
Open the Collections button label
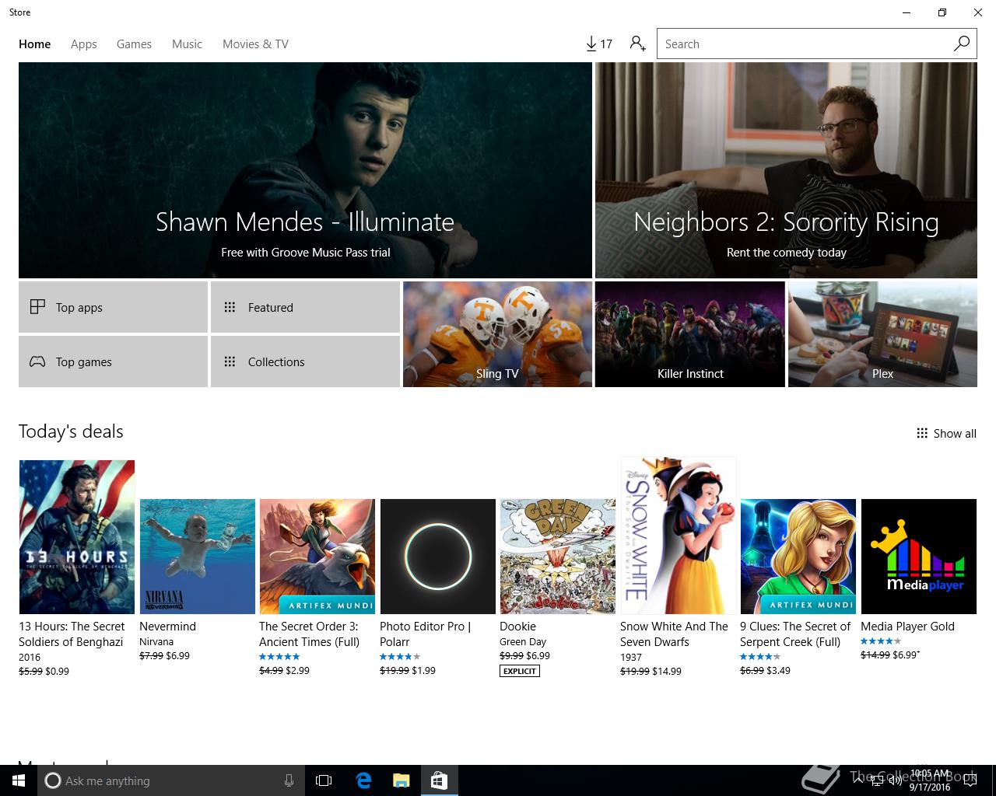[x=276, y=362]
